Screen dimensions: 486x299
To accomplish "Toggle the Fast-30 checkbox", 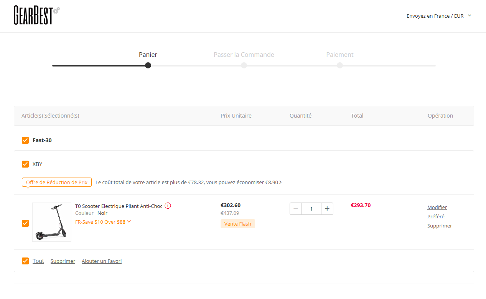I will coord(25,140).
